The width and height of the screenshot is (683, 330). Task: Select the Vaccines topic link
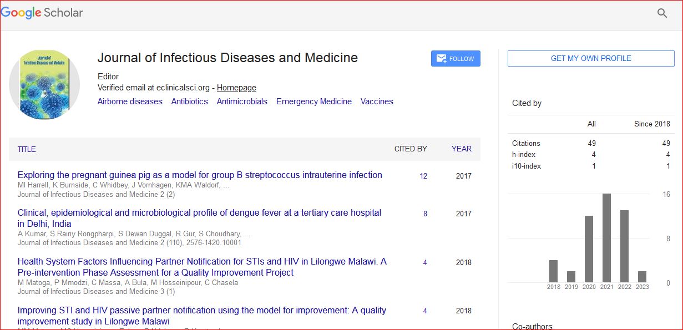(377, 101)
